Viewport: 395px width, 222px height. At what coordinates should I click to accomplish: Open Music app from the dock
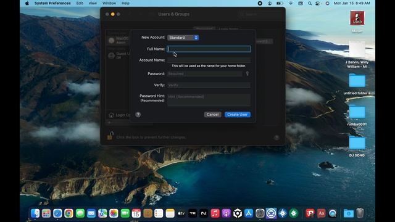point(215,213)
